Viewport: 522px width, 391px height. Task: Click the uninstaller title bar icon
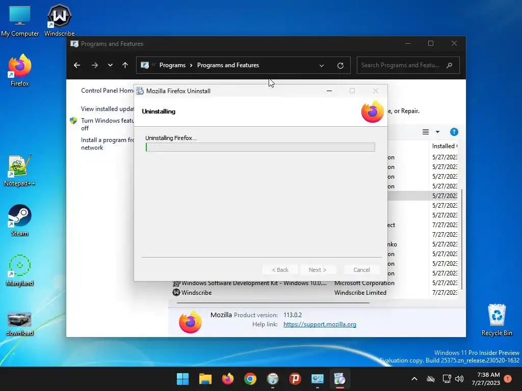pyautogui.click(x=140, y=91)
